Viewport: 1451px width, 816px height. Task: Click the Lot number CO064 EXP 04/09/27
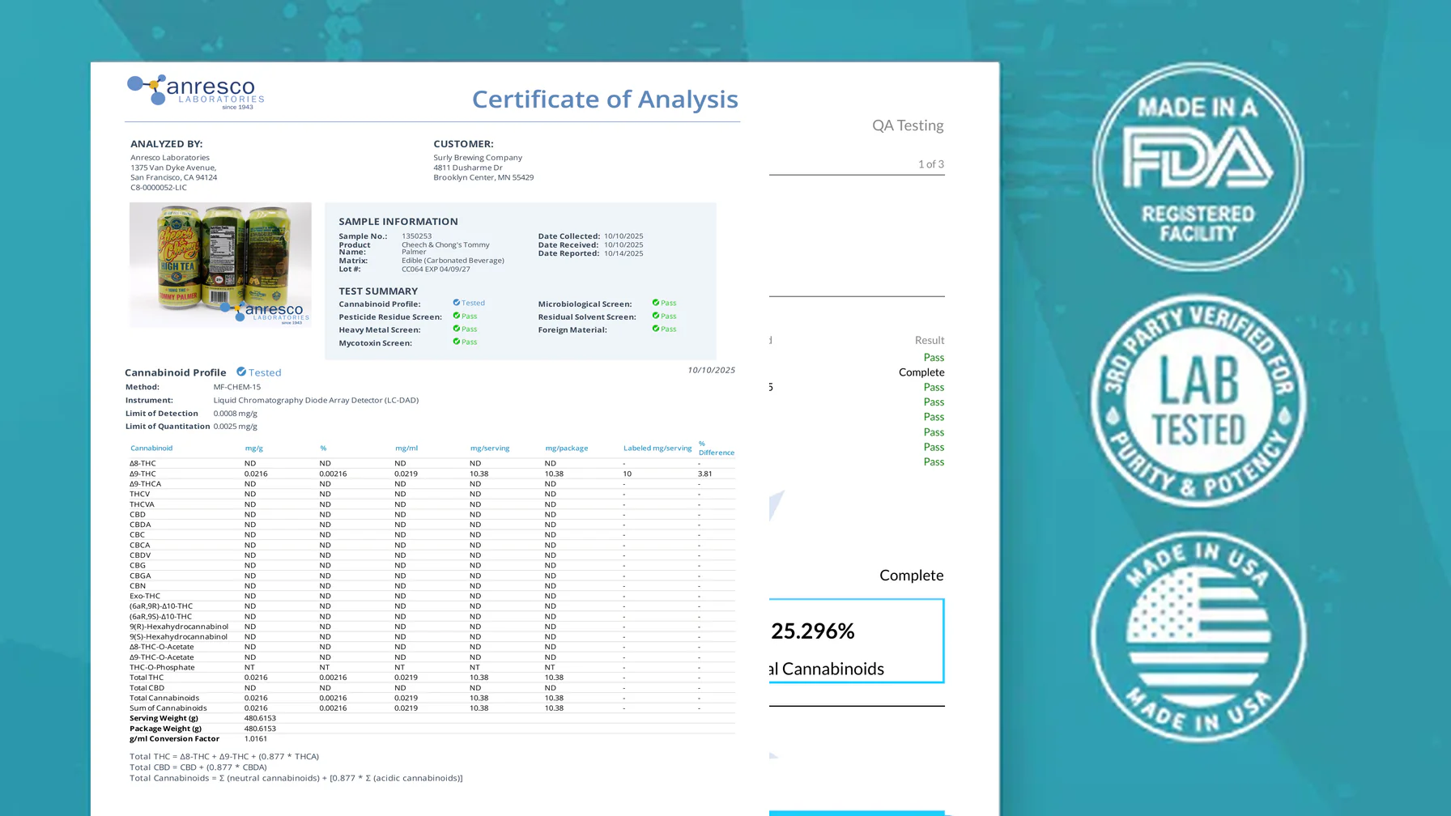click(436, 269)
